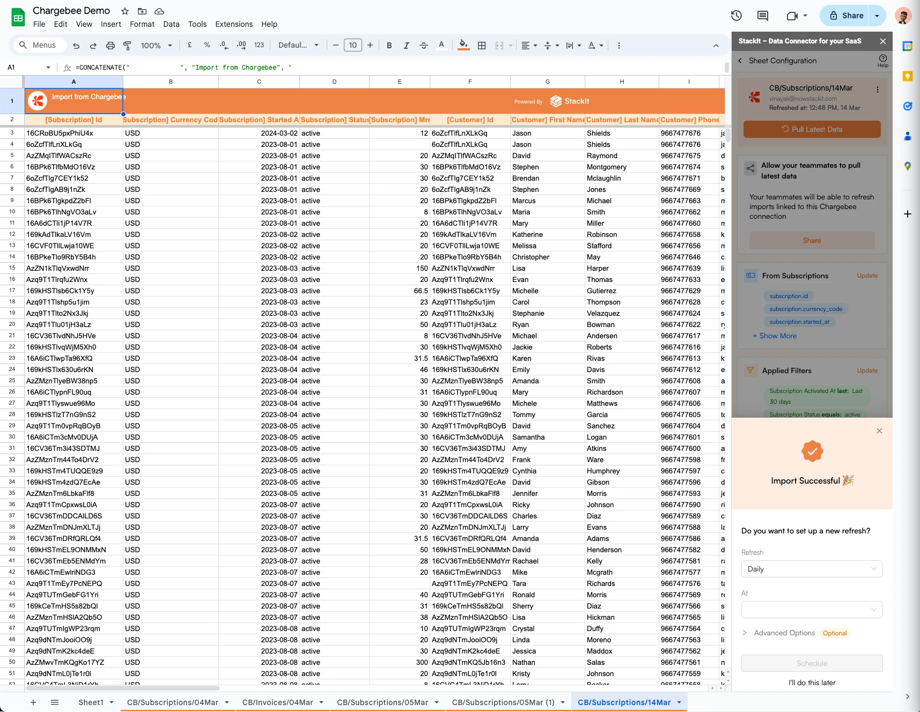Switch to Sheet1 tab

91,702
